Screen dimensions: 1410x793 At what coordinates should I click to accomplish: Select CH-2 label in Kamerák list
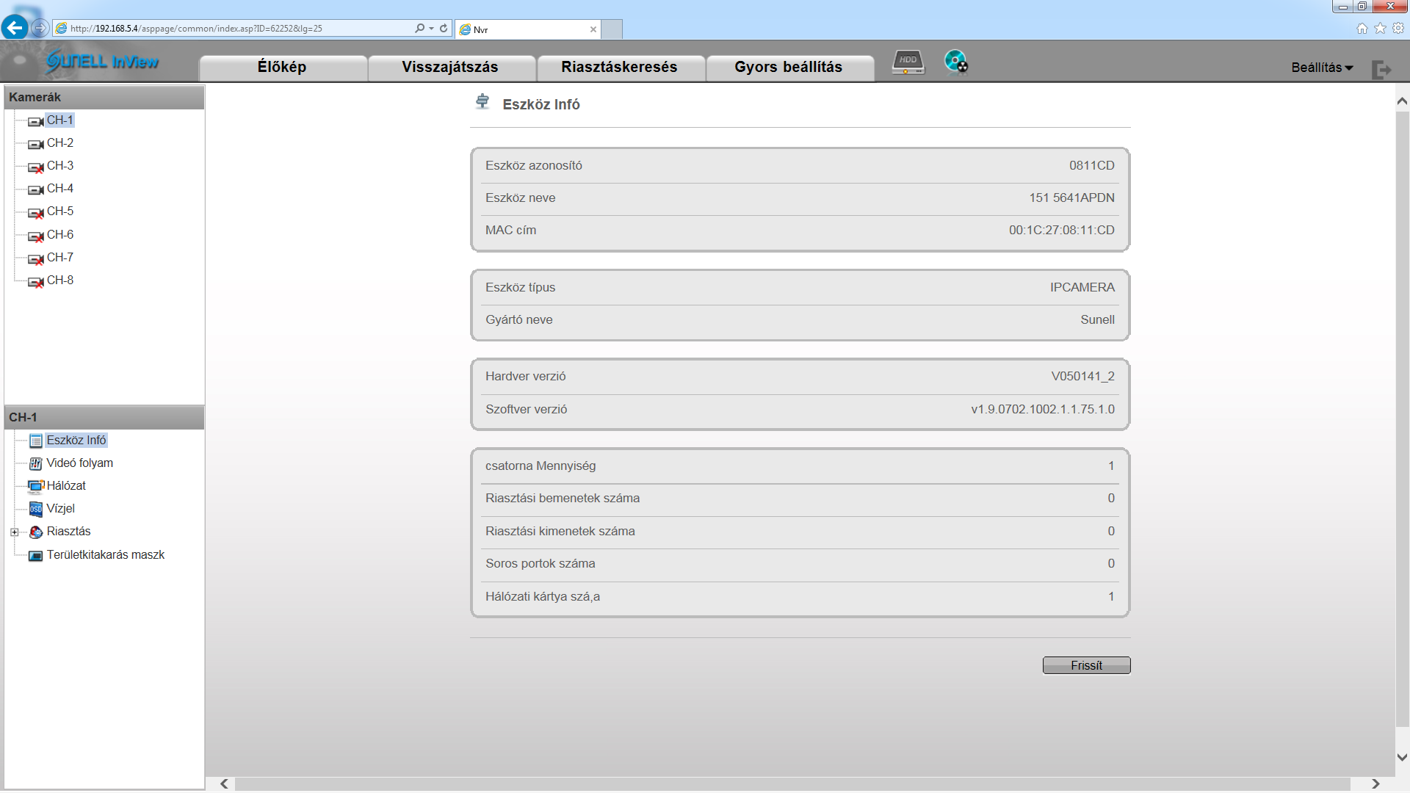tap(60, 143)
